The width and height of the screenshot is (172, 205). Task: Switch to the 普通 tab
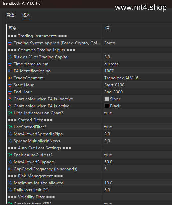point(10,15)
